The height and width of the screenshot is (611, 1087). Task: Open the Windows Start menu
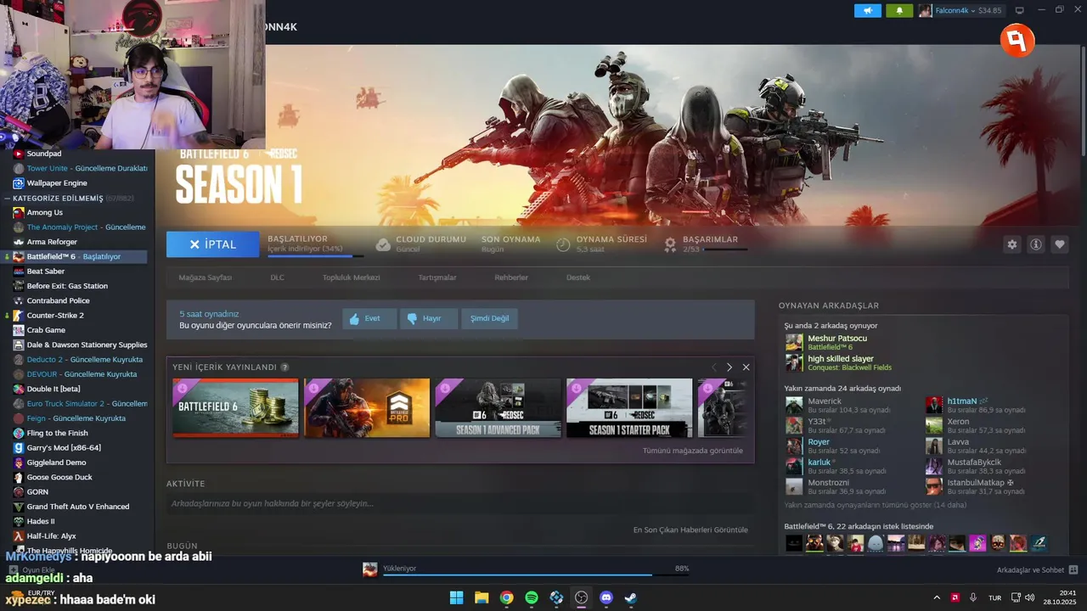[x=456, y=597]
